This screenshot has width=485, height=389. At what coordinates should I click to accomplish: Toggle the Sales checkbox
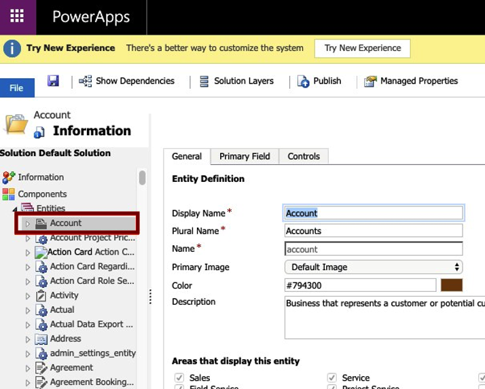pyautogui.click(x=179, y=377)
